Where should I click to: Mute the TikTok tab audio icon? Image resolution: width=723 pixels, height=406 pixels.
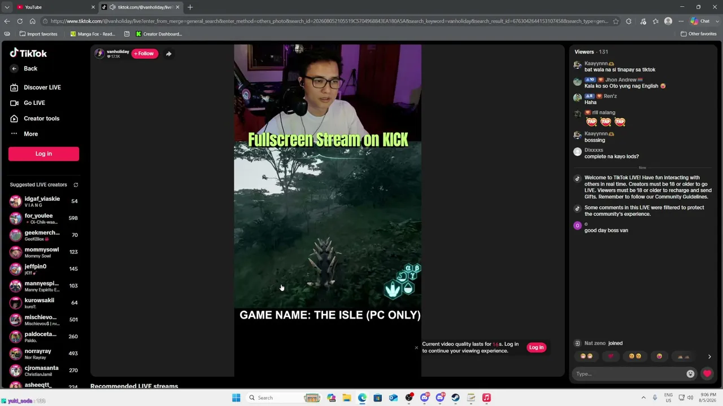pos(112,7)
